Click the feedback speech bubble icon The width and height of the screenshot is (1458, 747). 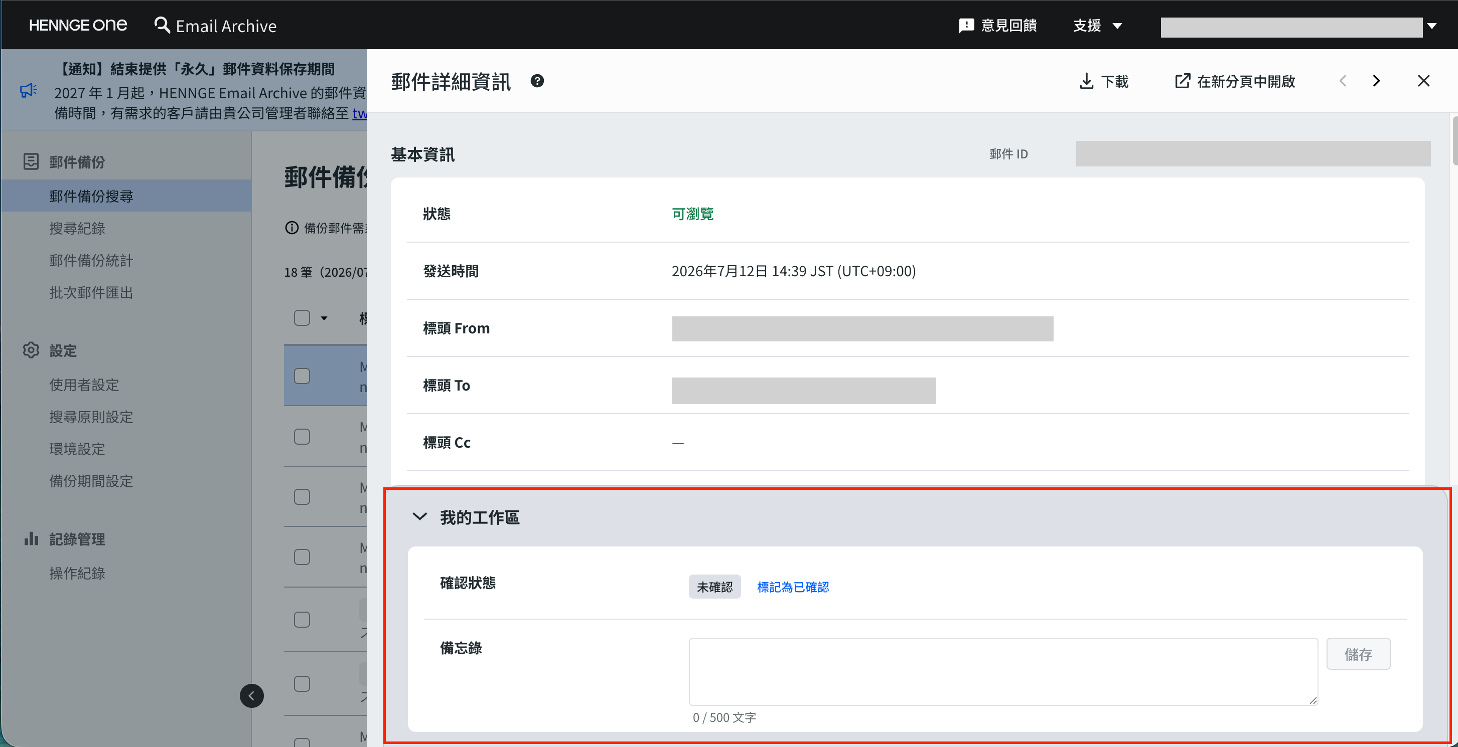[966, 26]
